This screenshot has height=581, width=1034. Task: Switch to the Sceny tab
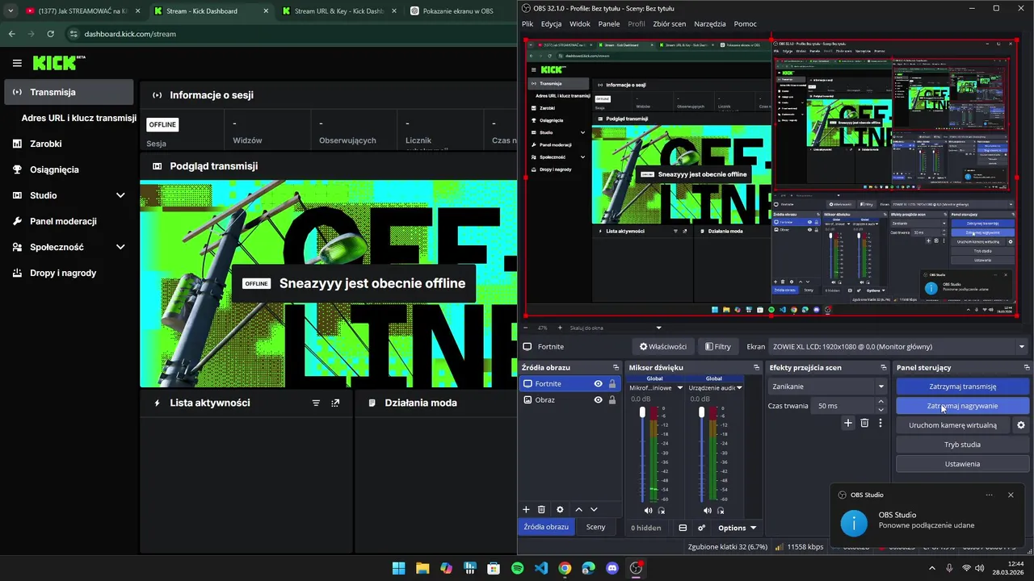pos(595,527)
